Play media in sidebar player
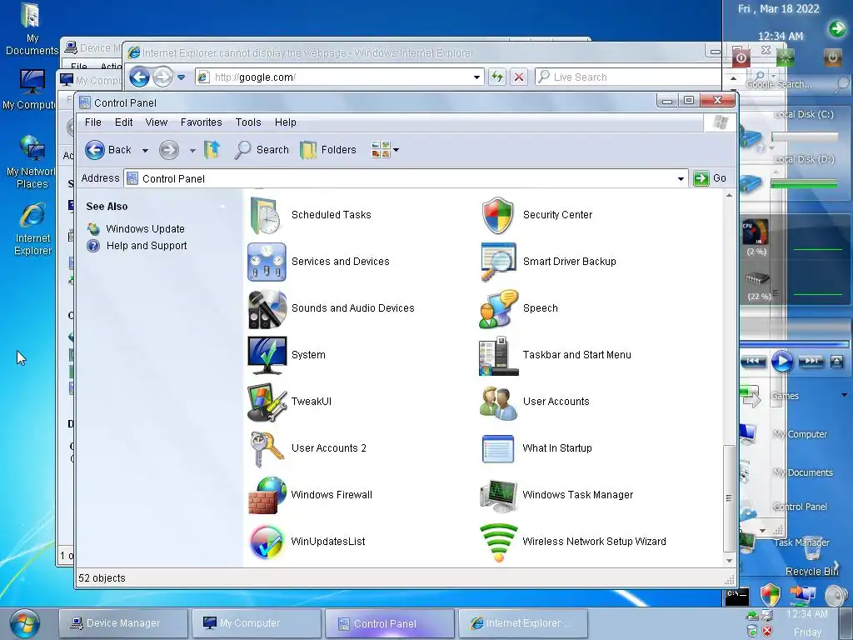Screen dimensions: 853x640 (781, 362)
